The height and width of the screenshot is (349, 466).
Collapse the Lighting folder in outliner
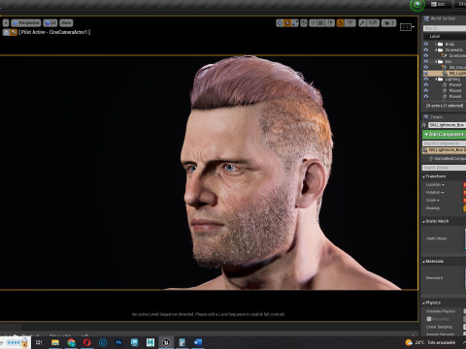(x=436, y=79)
